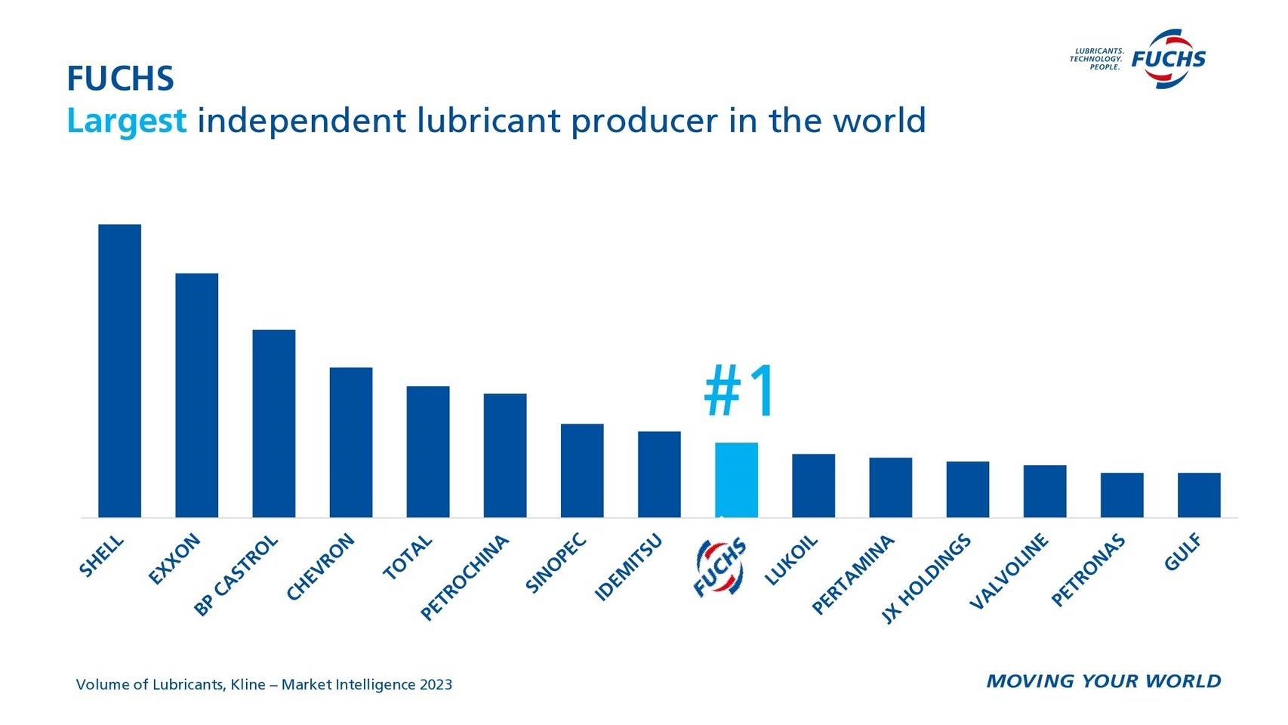Click the highlighted word "Largest" in the title

pyautogui.click(x=126, y=121)
